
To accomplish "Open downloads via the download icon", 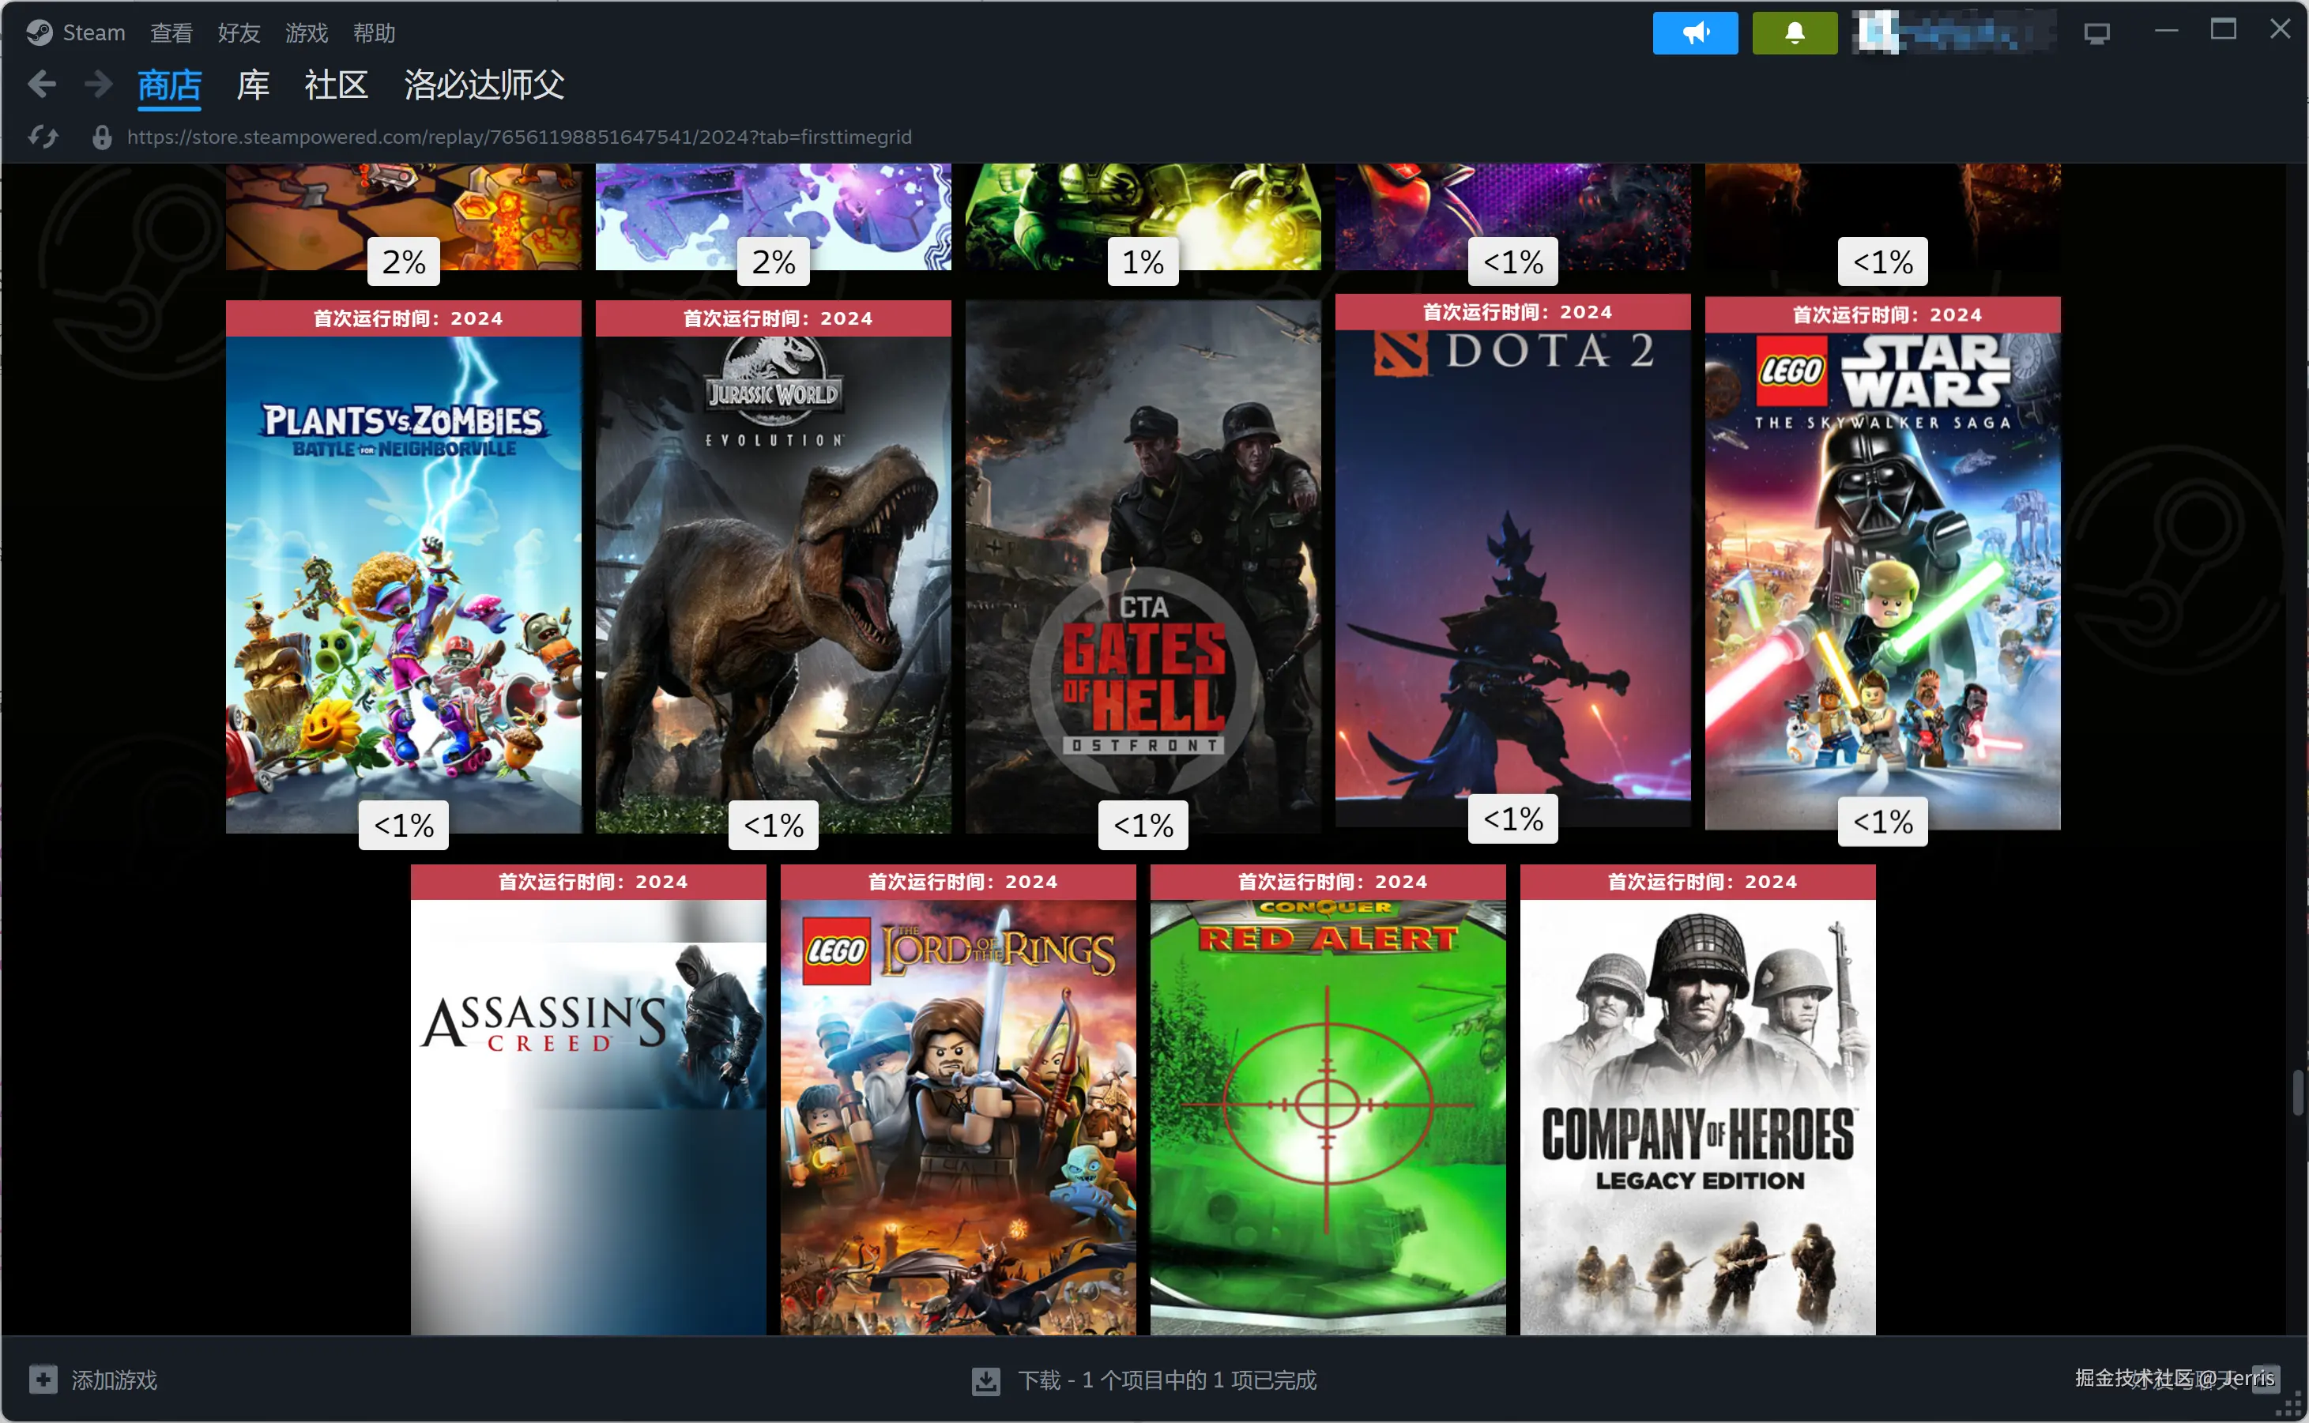I will 985,1380.
